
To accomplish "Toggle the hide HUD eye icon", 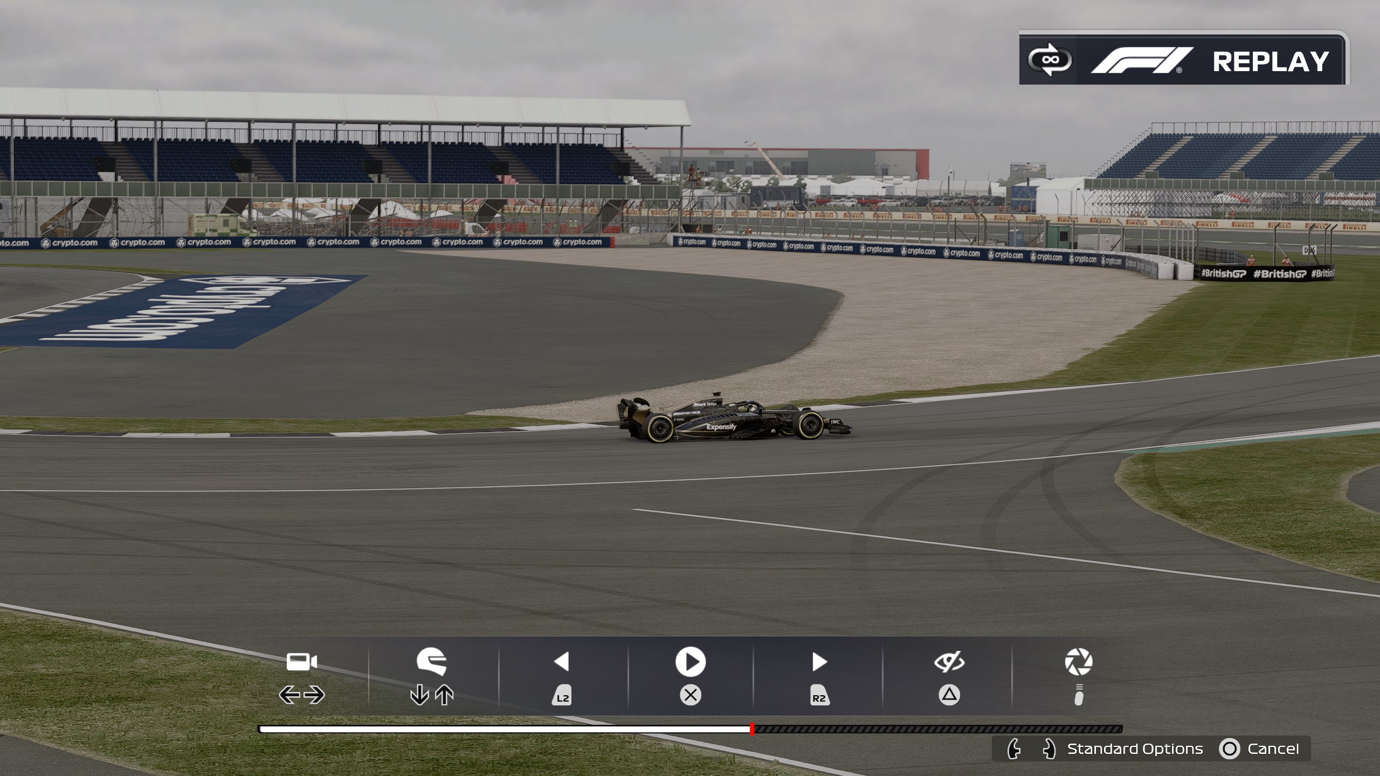I will [x=949, y=662].
